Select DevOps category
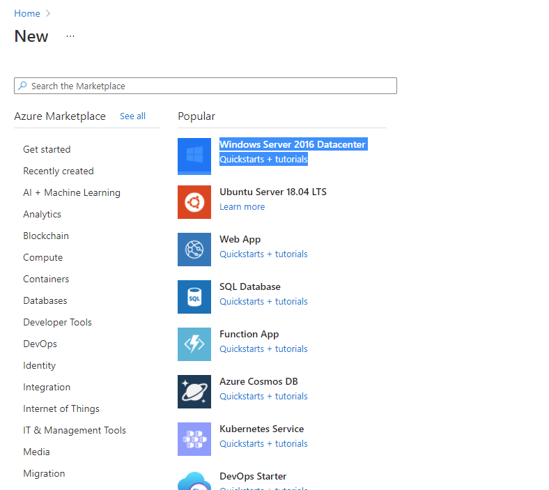549x490 pixels. [x=40, y=344]
